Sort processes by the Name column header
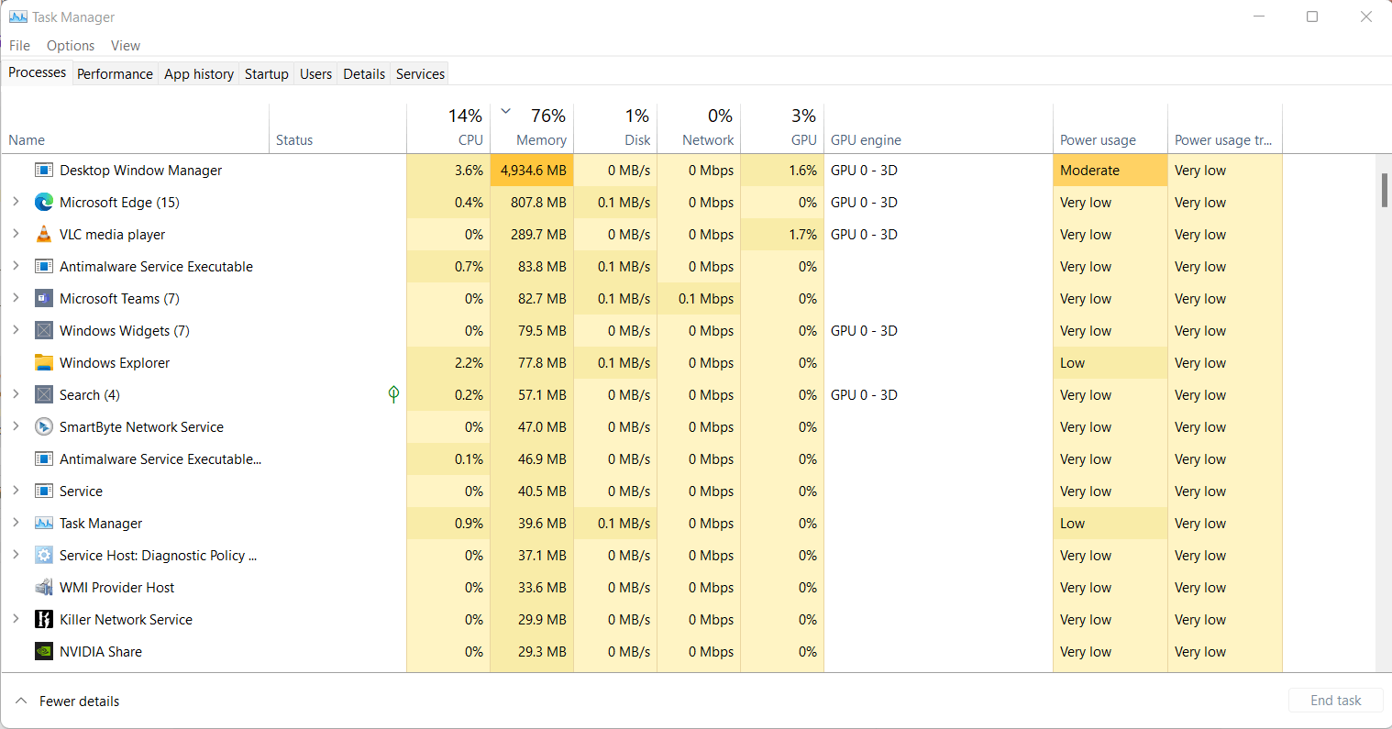 [136, 128]
